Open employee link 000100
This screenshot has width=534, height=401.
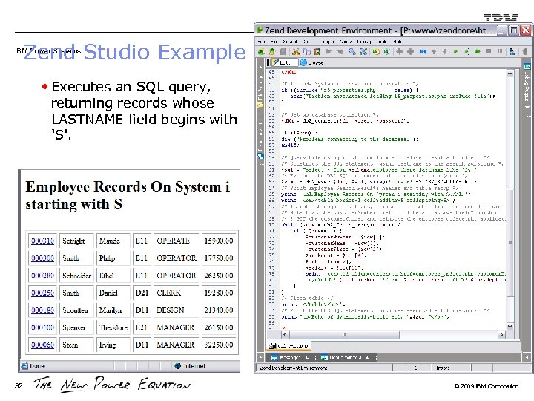tap(42, 327)
